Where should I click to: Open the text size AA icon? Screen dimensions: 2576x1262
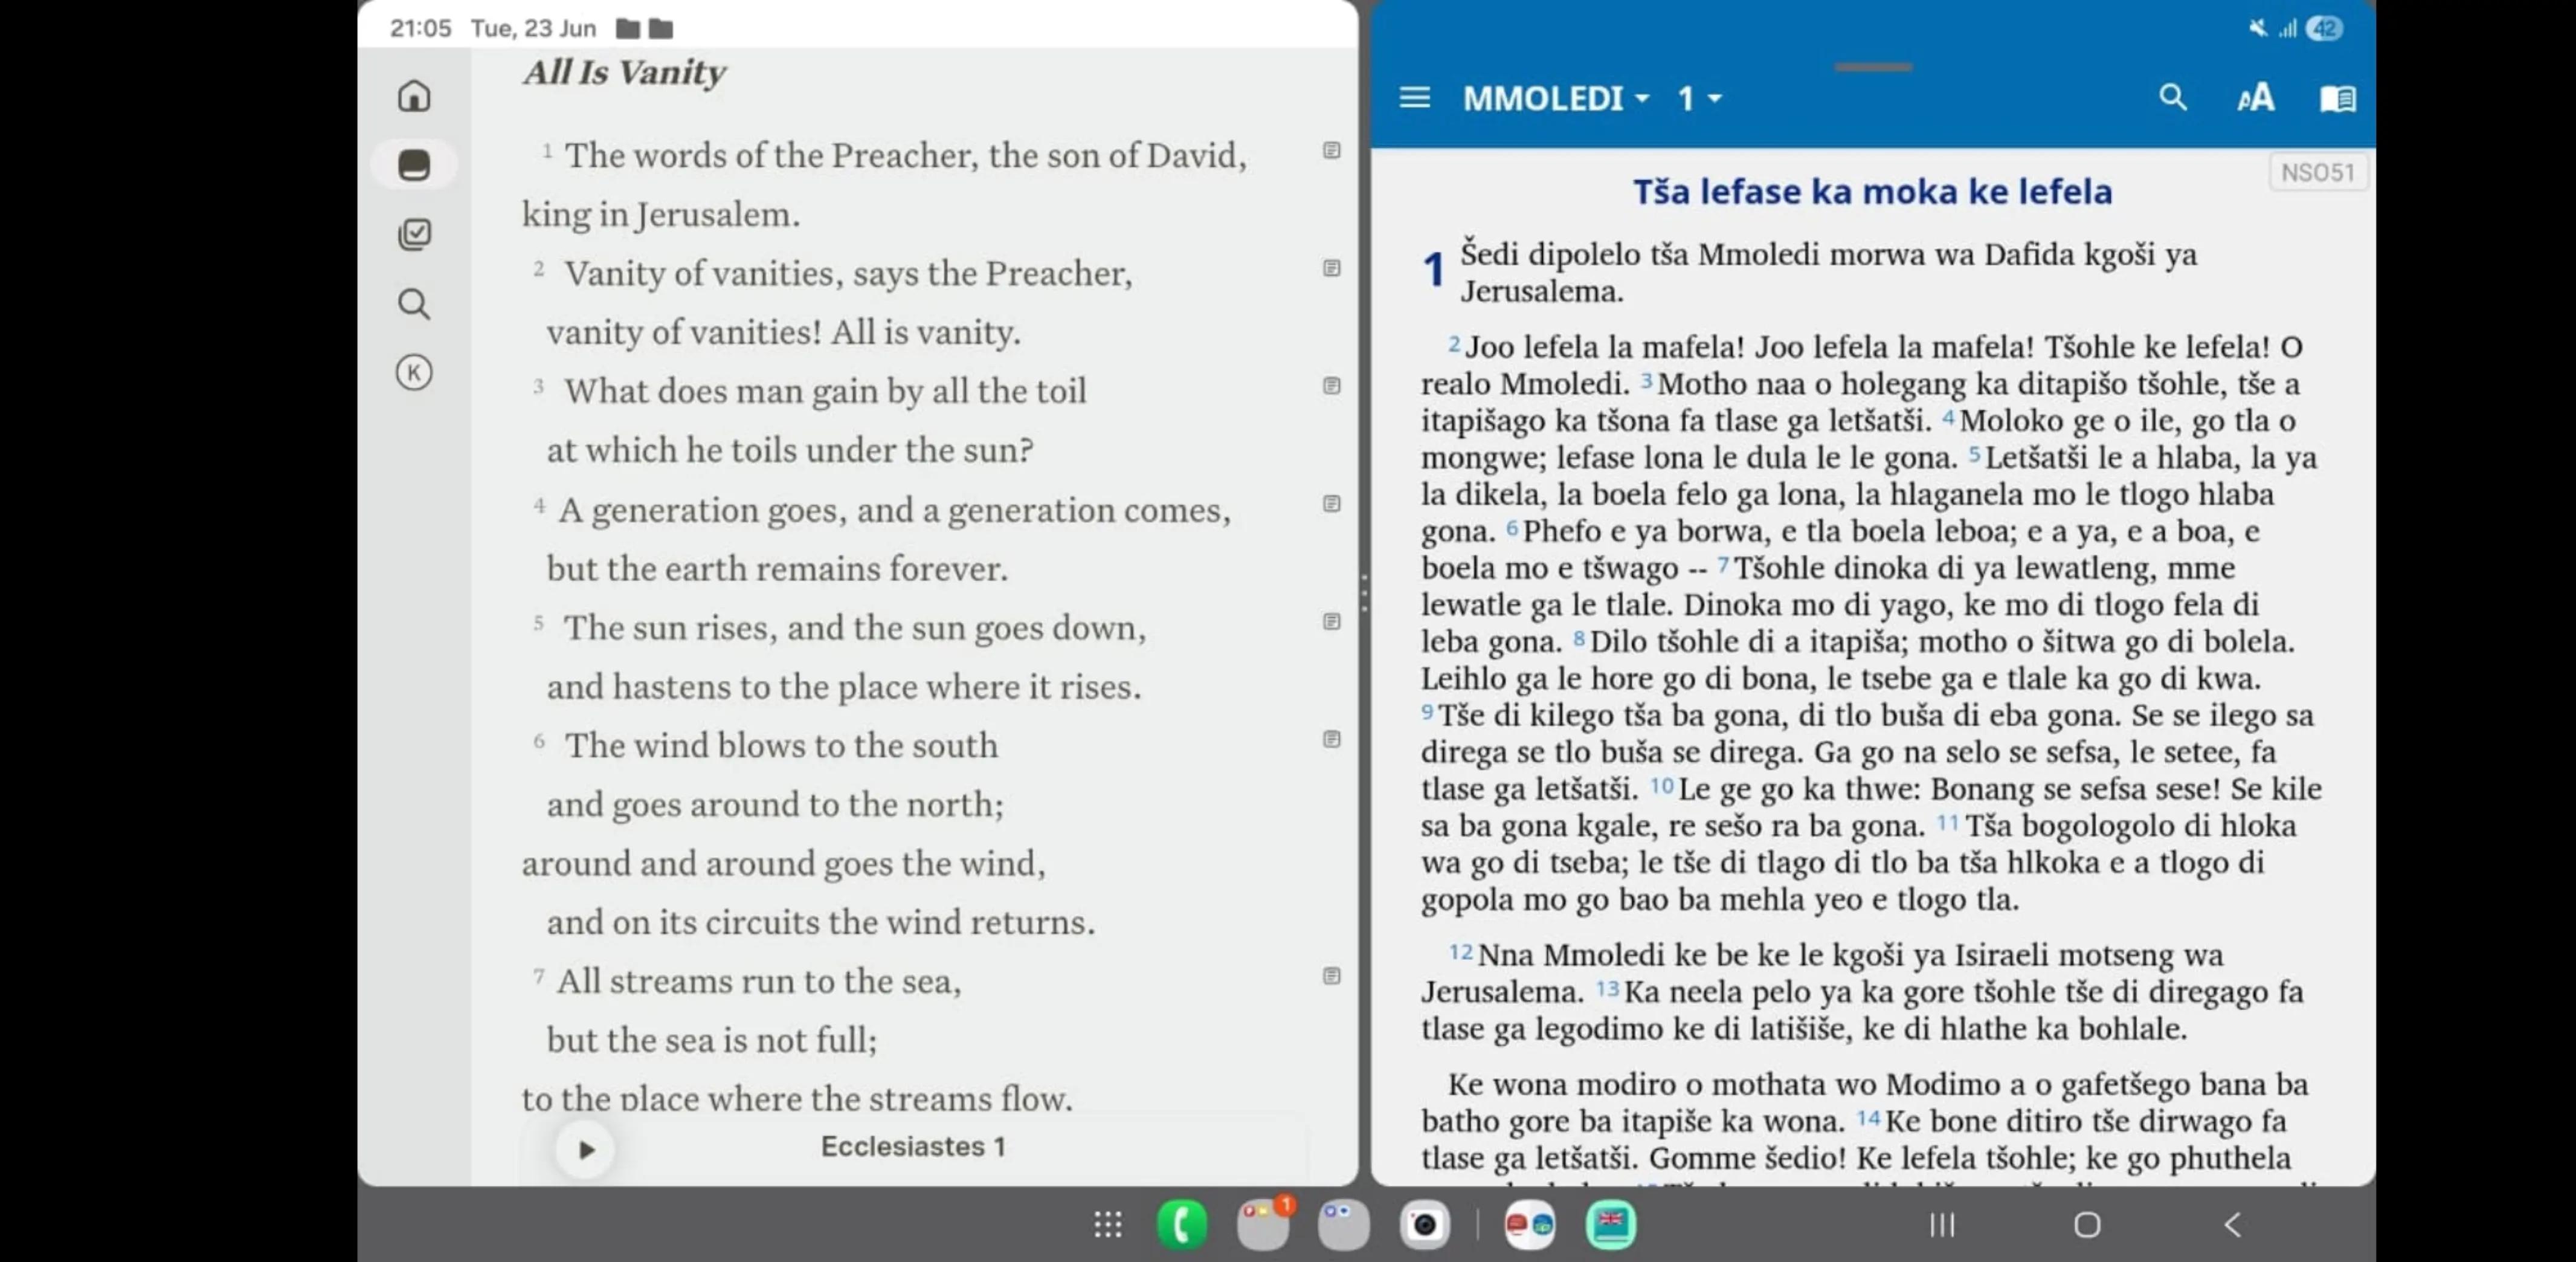[2255, 98]
